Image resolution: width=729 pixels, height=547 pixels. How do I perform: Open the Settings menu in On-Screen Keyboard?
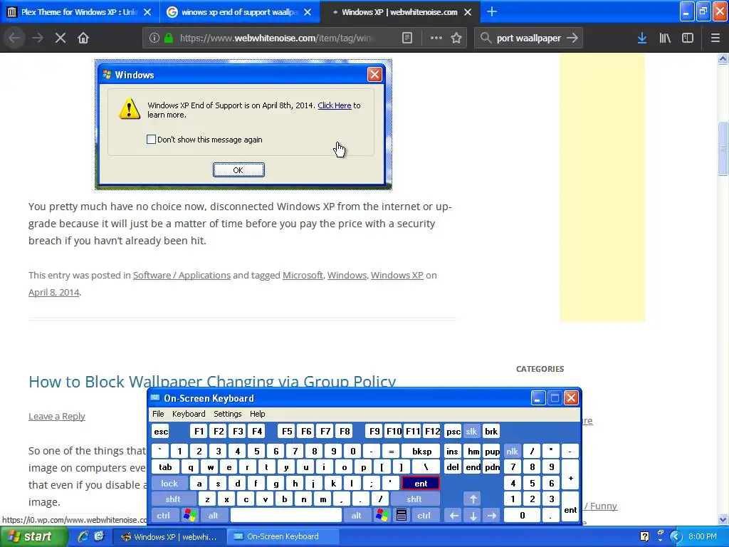[227, 414]
